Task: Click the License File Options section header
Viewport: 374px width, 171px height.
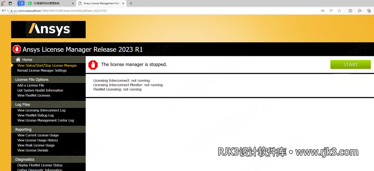Action: pos(48,79)
